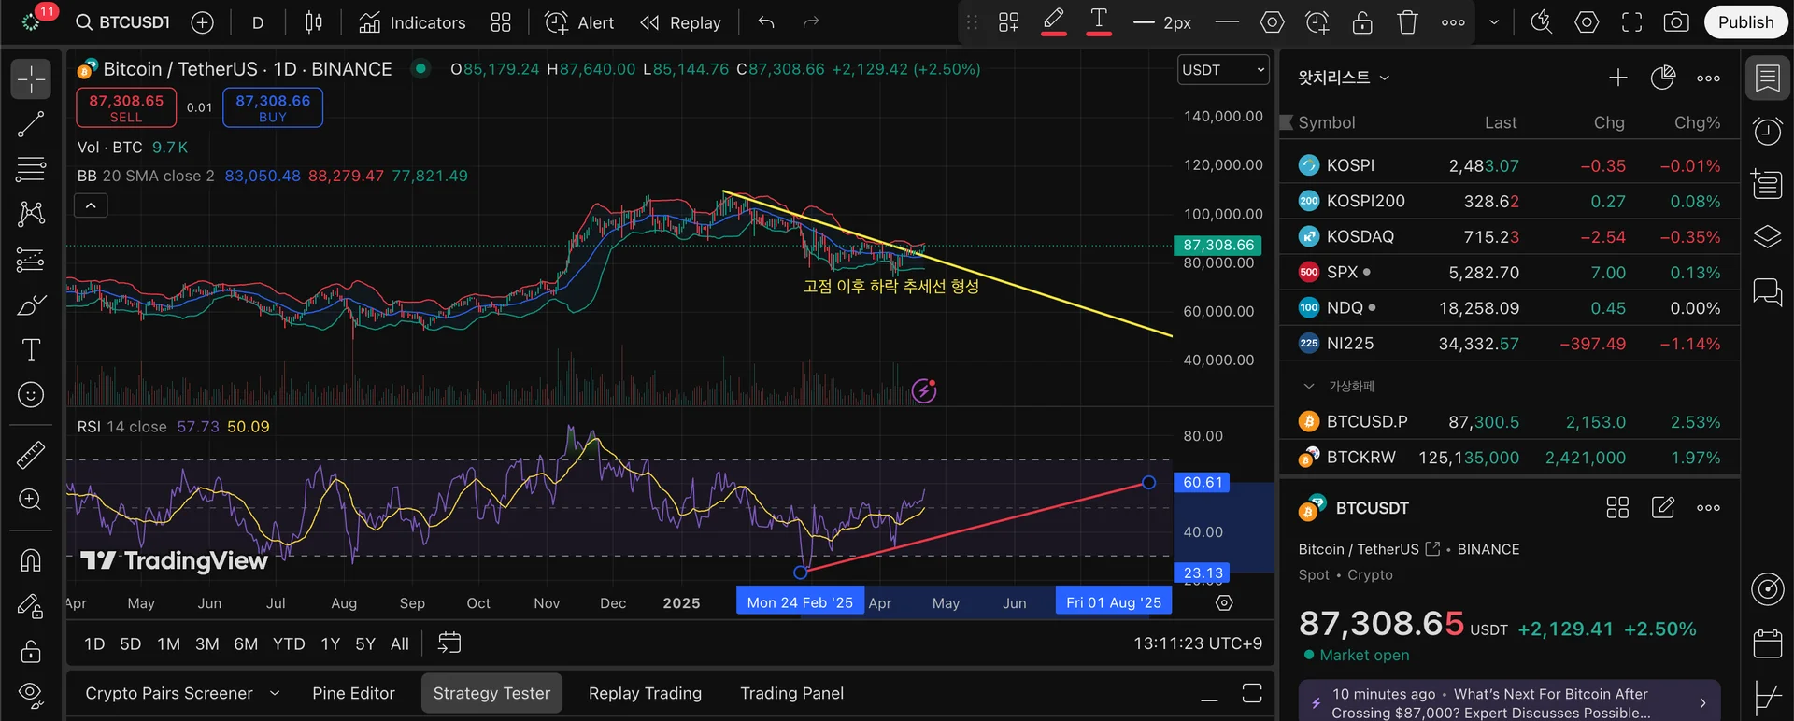Viewport: 1794px width, 721px height.
Task: Lock the selected drawing
Action: click(1362, 22)
